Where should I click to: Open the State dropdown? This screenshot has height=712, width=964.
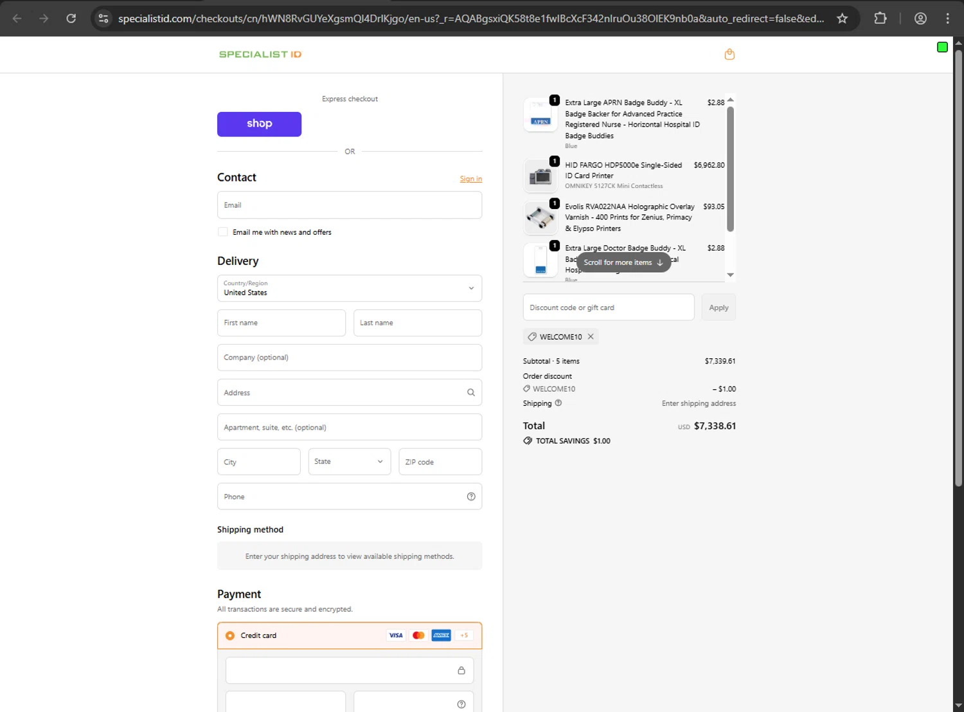pos(350,462)
